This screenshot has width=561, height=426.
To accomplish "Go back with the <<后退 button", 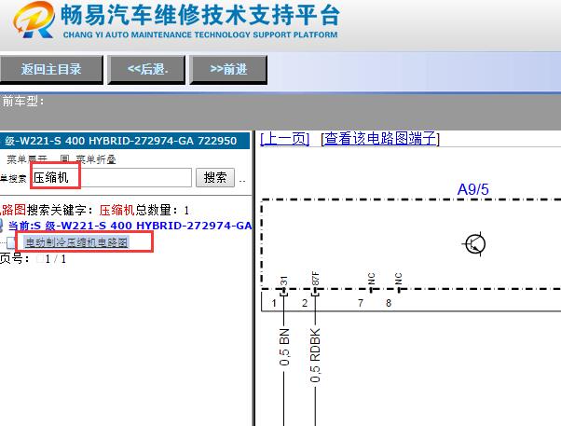I will point(146,70).
